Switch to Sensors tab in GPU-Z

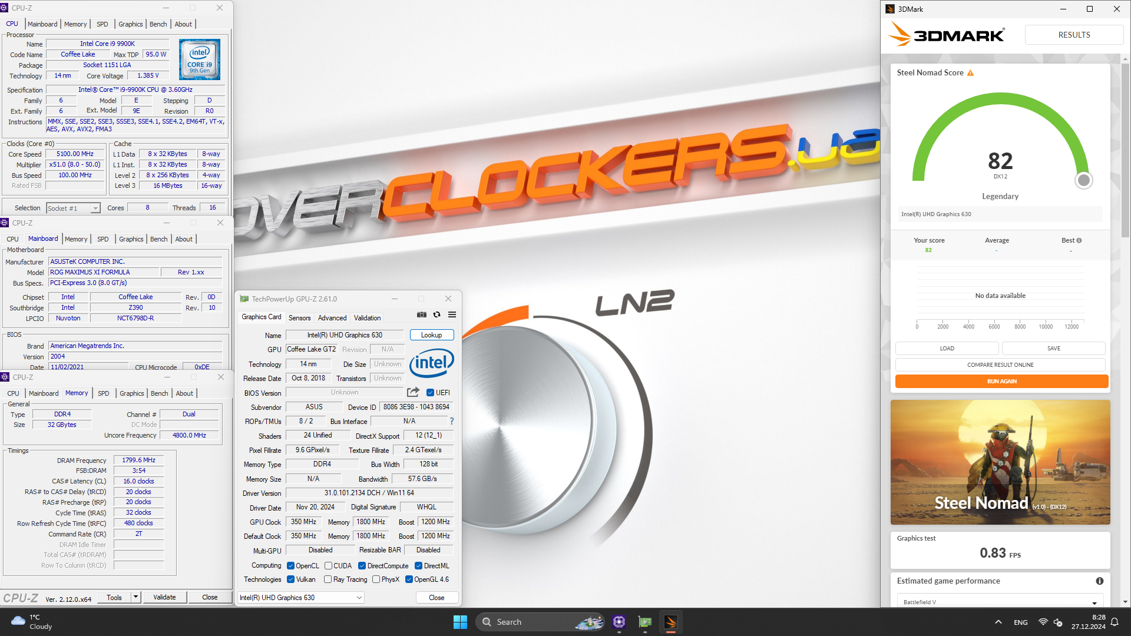tap(299, 318)
